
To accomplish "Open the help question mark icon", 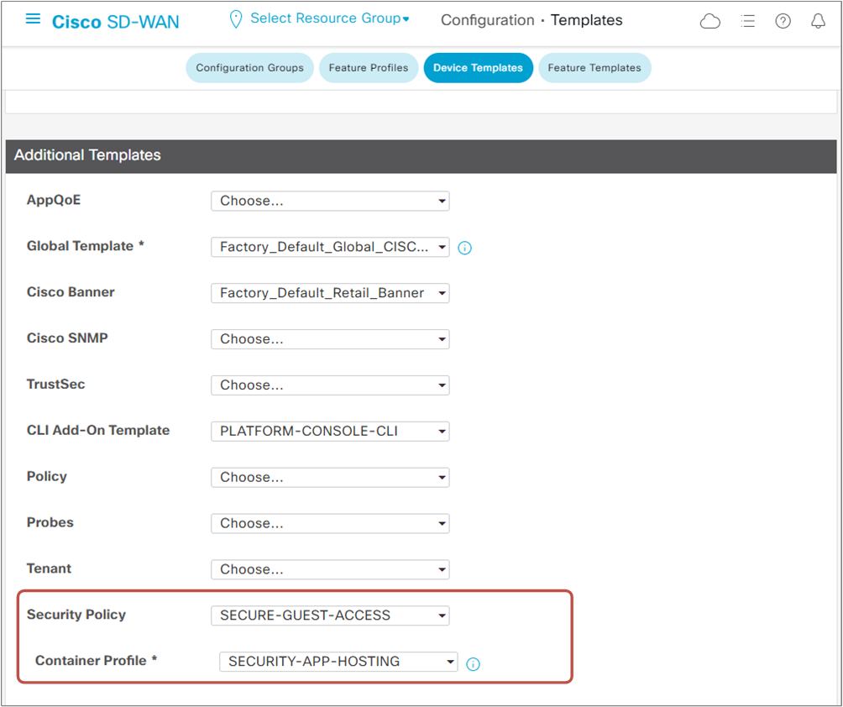I will click(x=783, y=21).
